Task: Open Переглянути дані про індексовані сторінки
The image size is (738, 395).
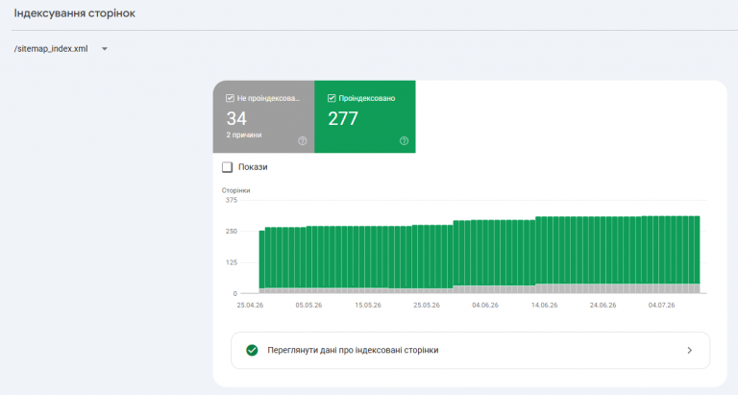Action: [x=470, y=350]
